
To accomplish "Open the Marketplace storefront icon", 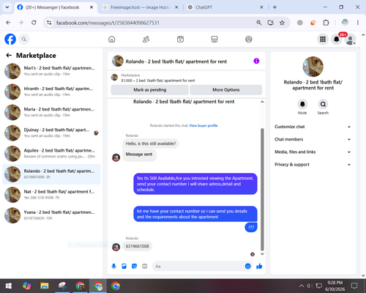I will click(x=214, y=39).
